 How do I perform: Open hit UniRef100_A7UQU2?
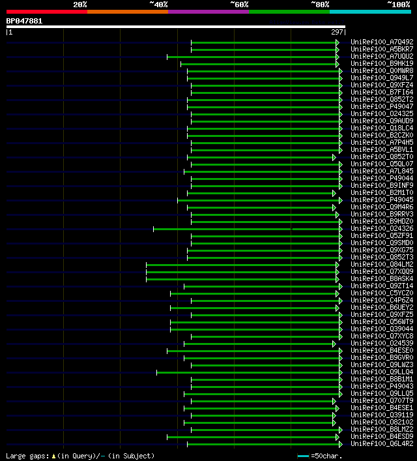[382, 56]
